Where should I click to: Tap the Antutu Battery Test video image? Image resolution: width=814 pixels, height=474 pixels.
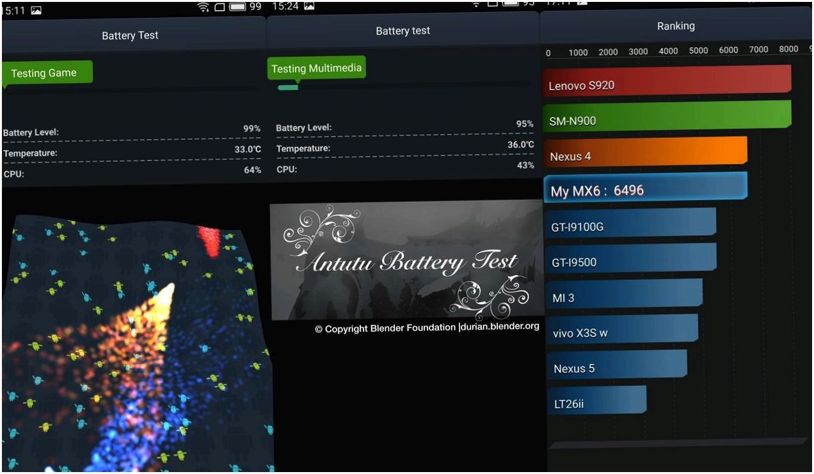(x=406, y=261)
